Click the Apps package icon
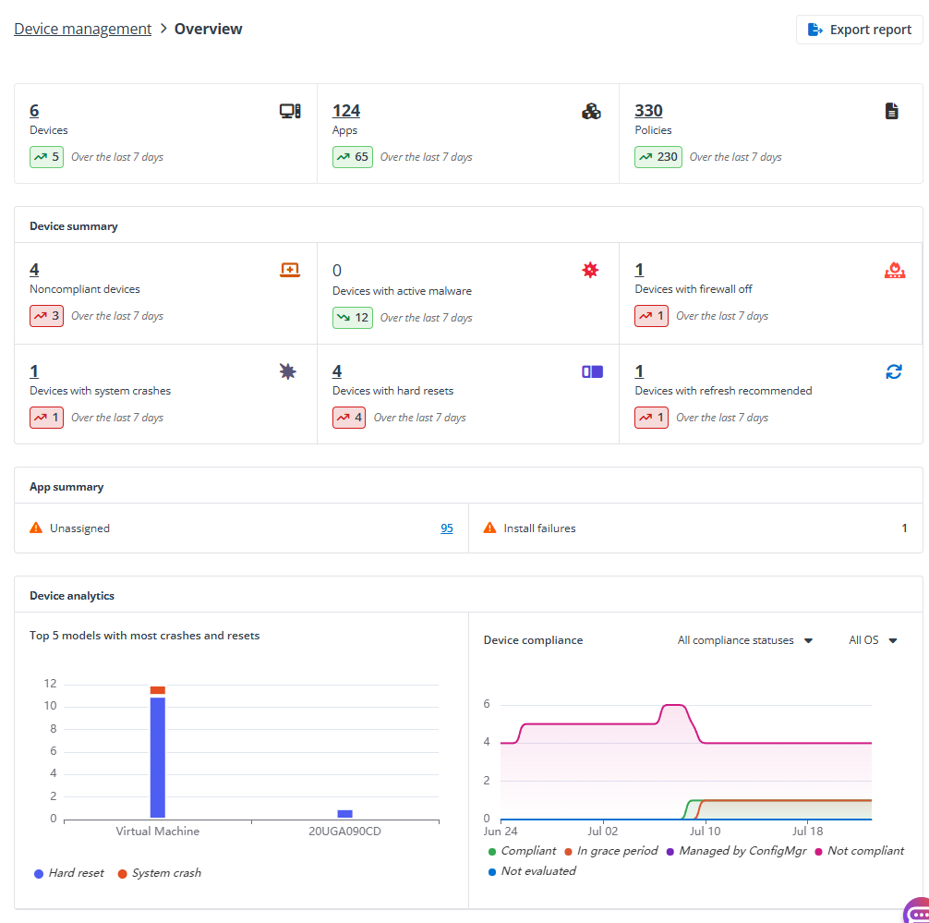The width and height of the screenshot is (929, 923). click(591, 109)
